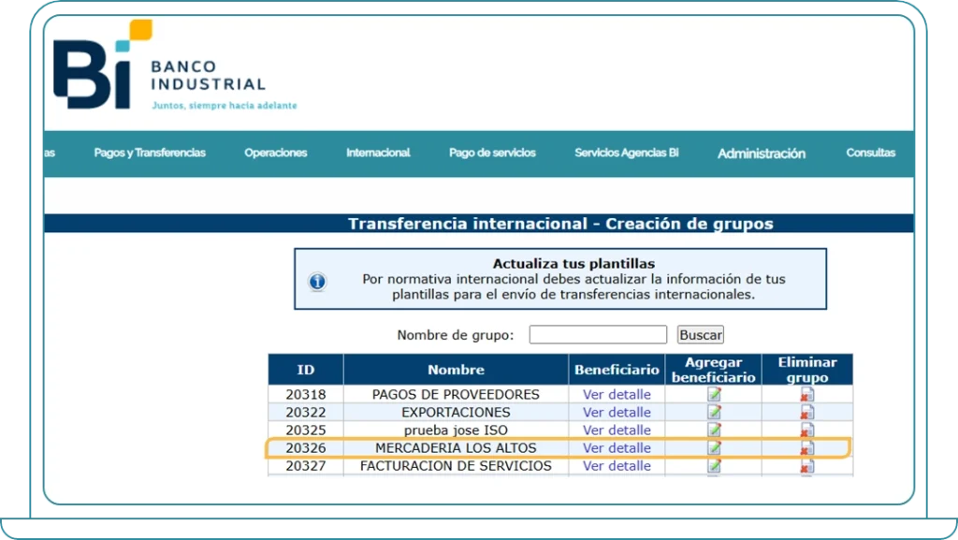Add beneficiary to PAGOS DE PROVEEDORES group

[x=713, y=394]
